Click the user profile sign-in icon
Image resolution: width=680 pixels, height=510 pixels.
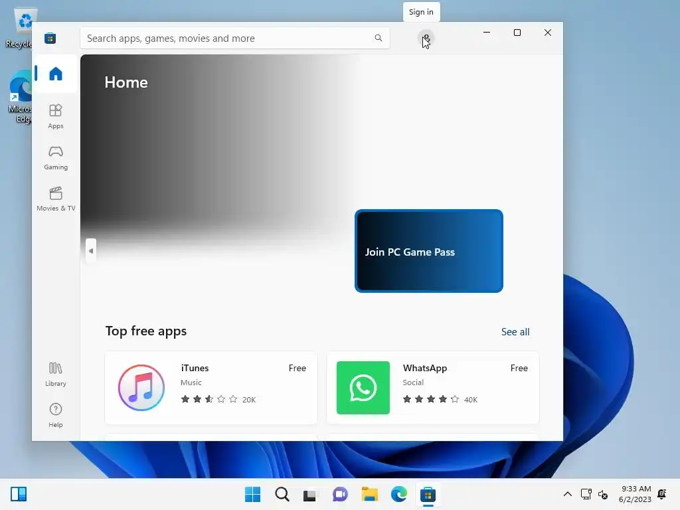point(426,39)
